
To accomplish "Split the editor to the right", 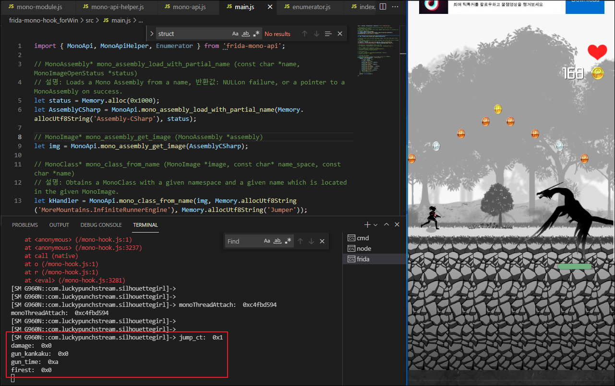I will click(383, 7).
